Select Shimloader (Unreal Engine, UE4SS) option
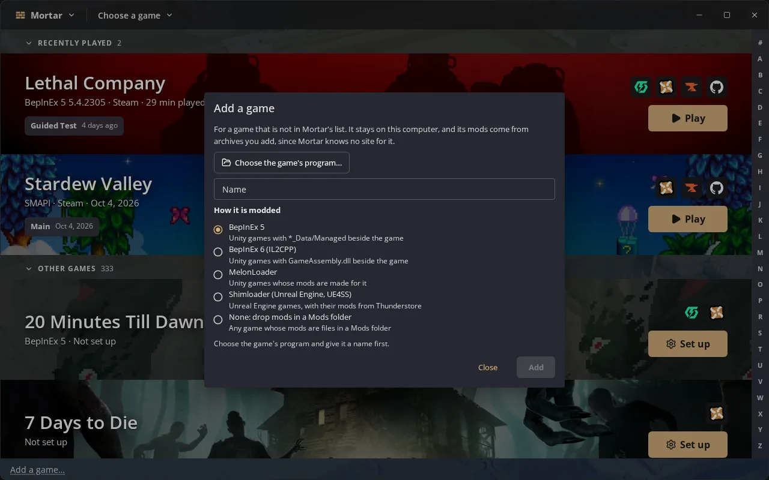Viewport: 769px width, 480px height. tap(218, 297)
